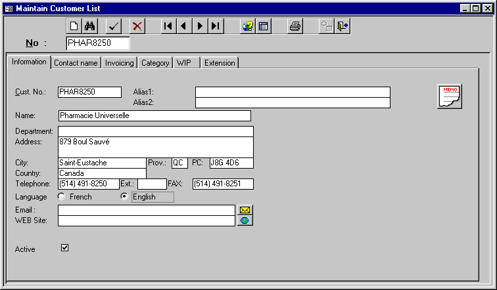Click the printer icon in toolbar
Screen dimensions: 497x290
pyautogui.click(x=295, y=26)
